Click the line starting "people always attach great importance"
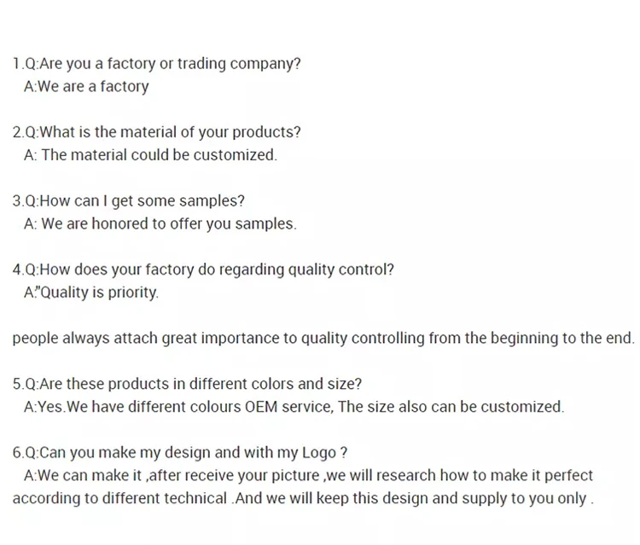The height and width of the screenshot is (545, 640). 323,339
